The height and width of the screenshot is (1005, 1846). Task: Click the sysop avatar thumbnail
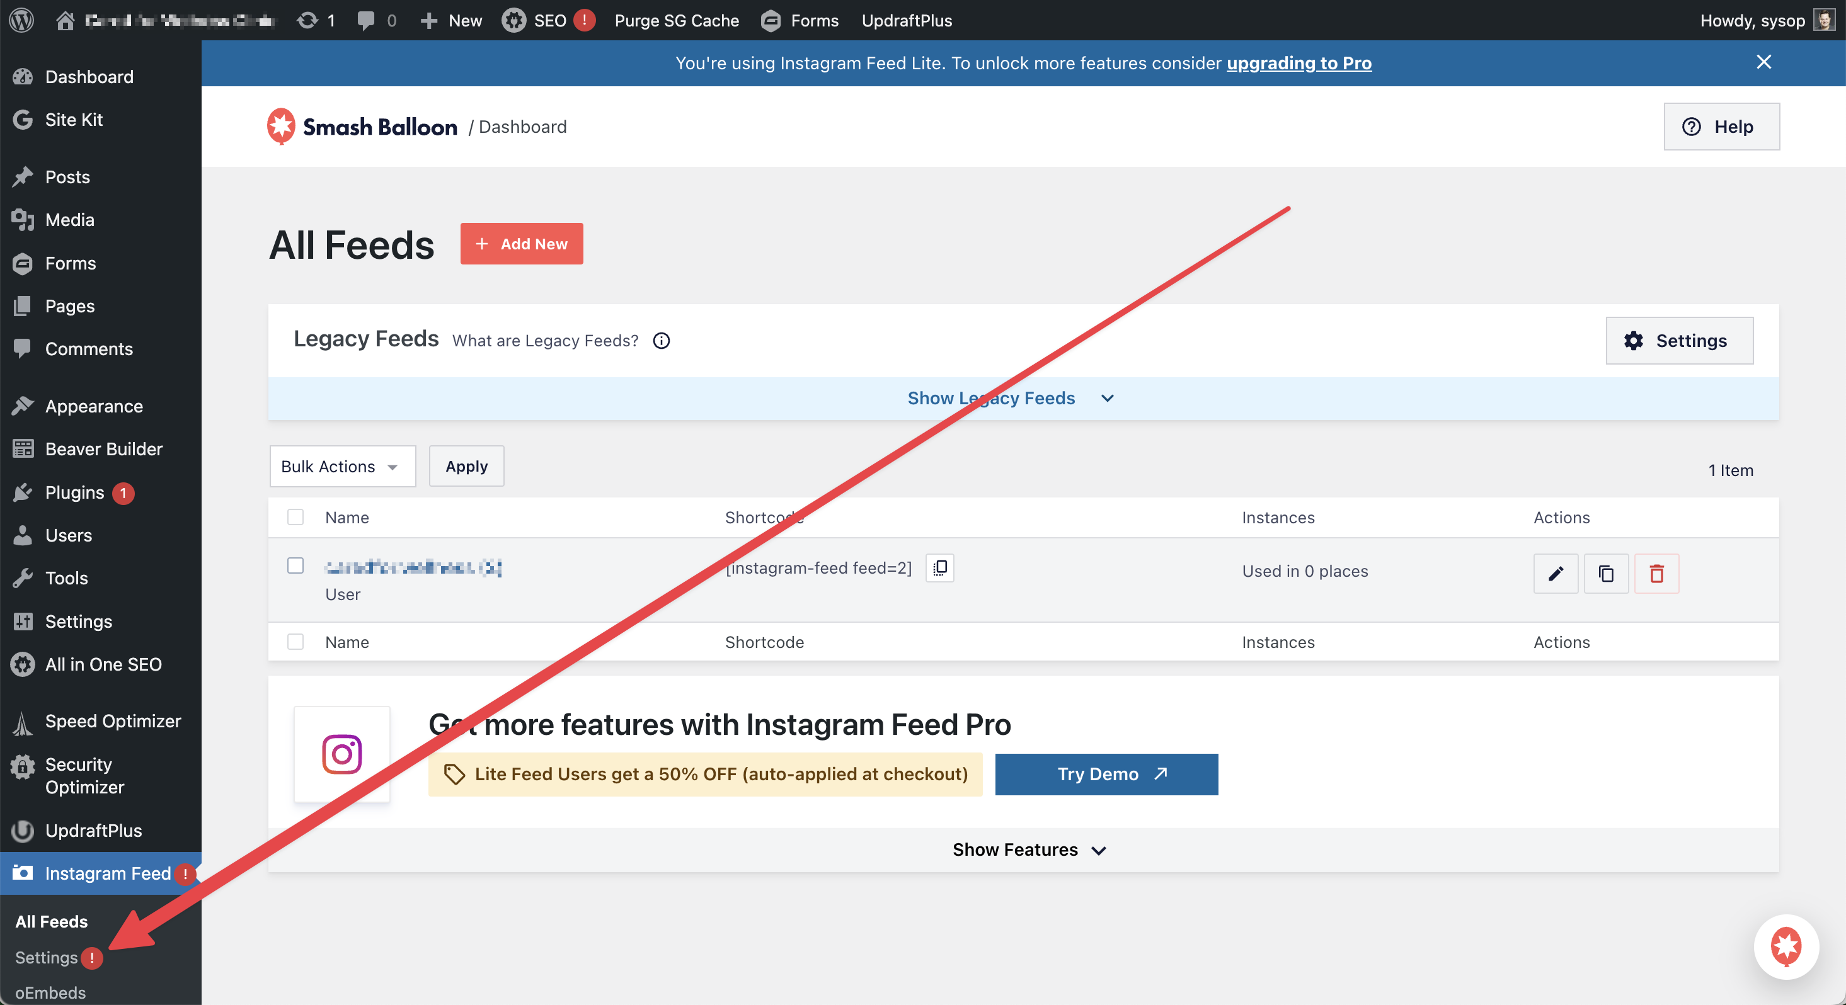1824,20
